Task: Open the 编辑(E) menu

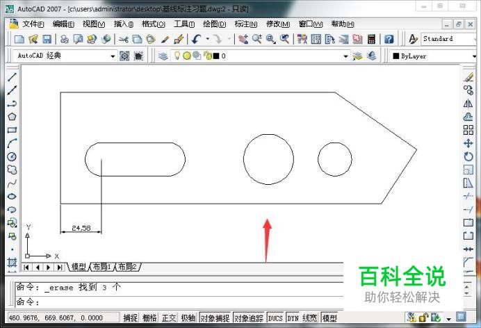Action: [63, 24]
